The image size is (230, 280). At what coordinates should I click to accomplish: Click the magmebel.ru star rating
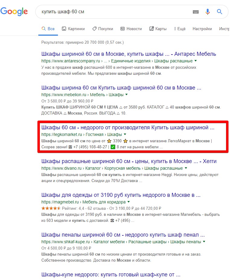pyautogui.click(x=51, y=208)
